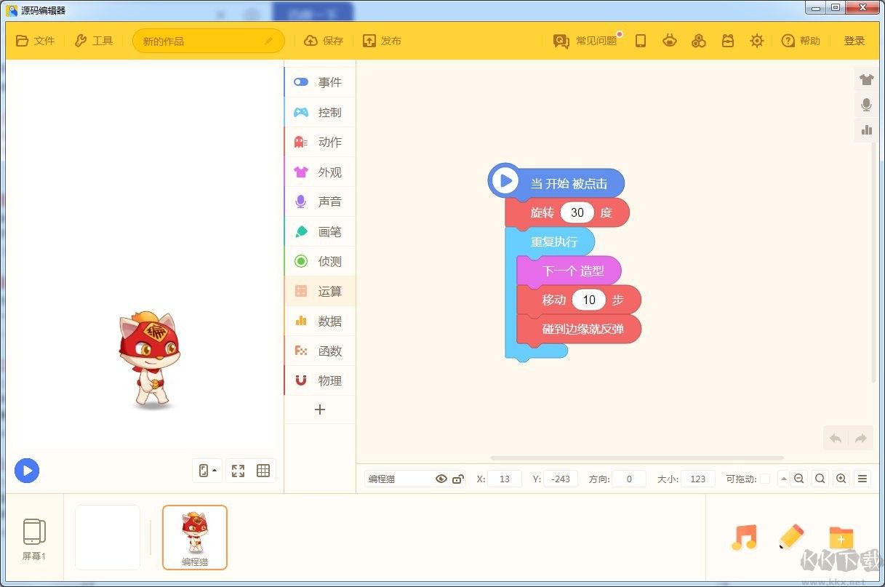Reset workspace zoom magnifier
885x587 pixels.
click(820, 479)
